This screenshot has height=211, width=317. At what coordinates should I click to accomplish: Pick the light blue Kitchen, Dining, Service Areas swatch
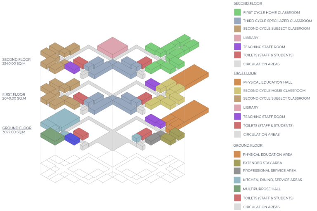coord(237,180)
